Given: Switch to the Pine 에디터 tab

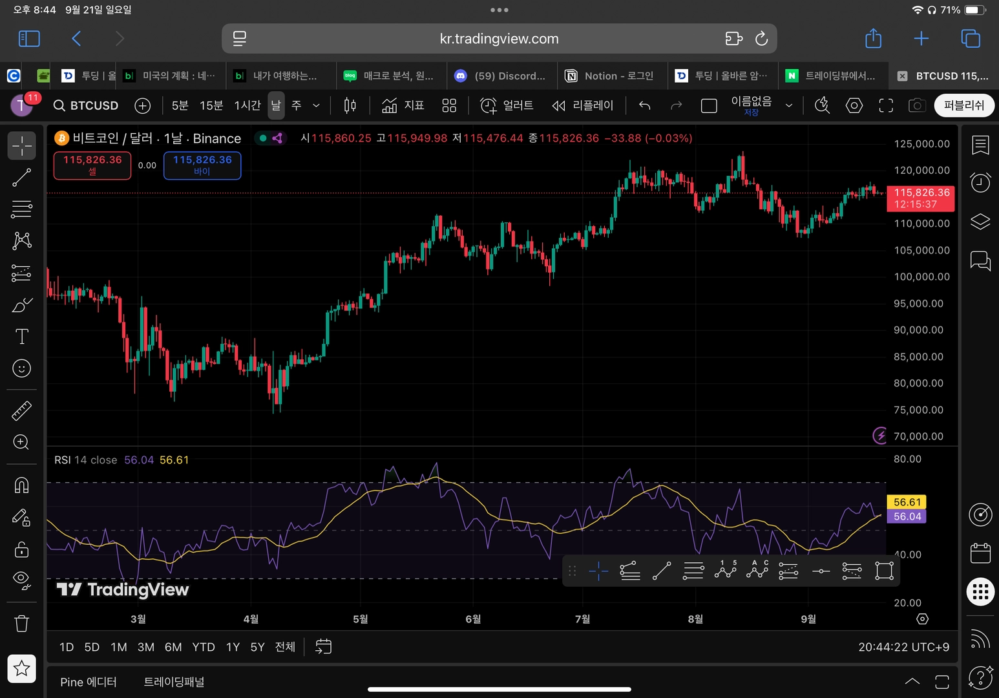Looking at the screenshot, I should (x=89, y=682).
